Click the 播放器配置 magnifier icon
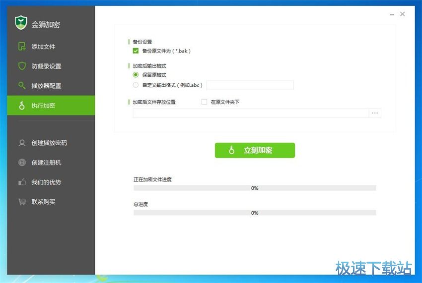Image resolution: width=422 pixels, height=283 pixels. pos(22,85)
